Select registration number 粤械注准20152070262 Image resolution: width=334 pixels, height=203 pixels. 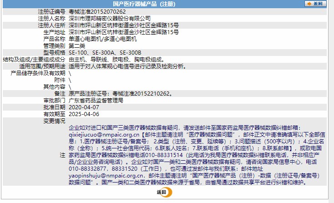tap(97, 12)
